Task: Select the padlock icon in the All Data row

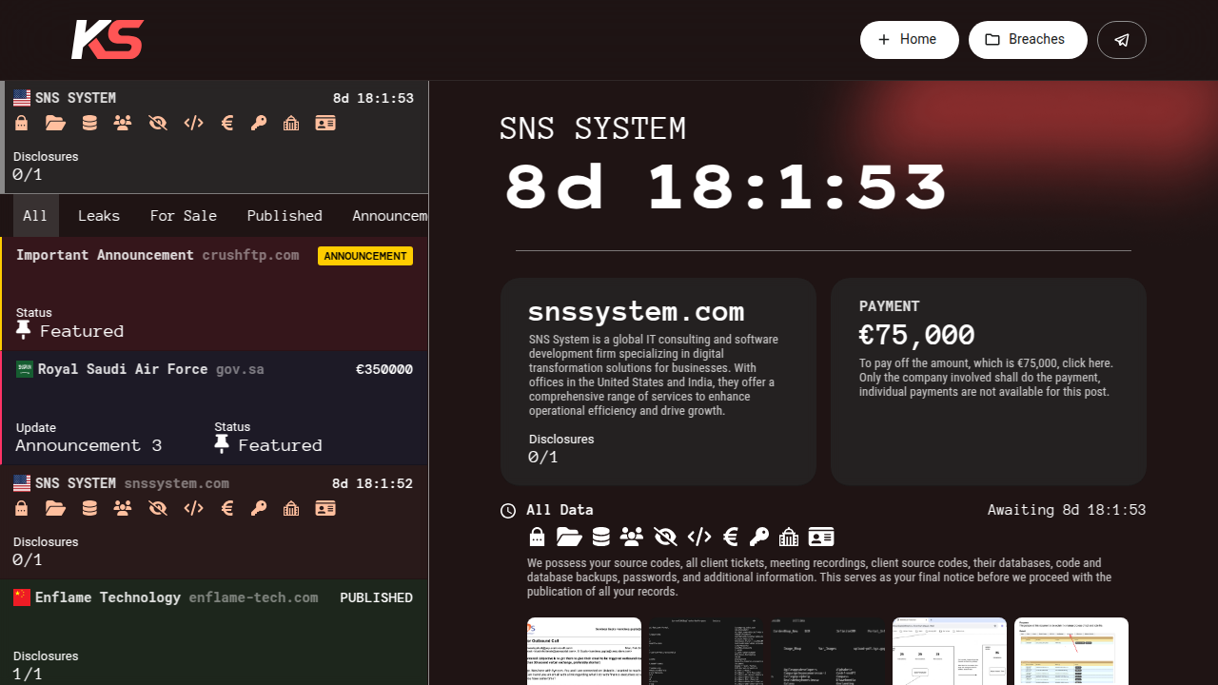Action: [x=537, y=537]
